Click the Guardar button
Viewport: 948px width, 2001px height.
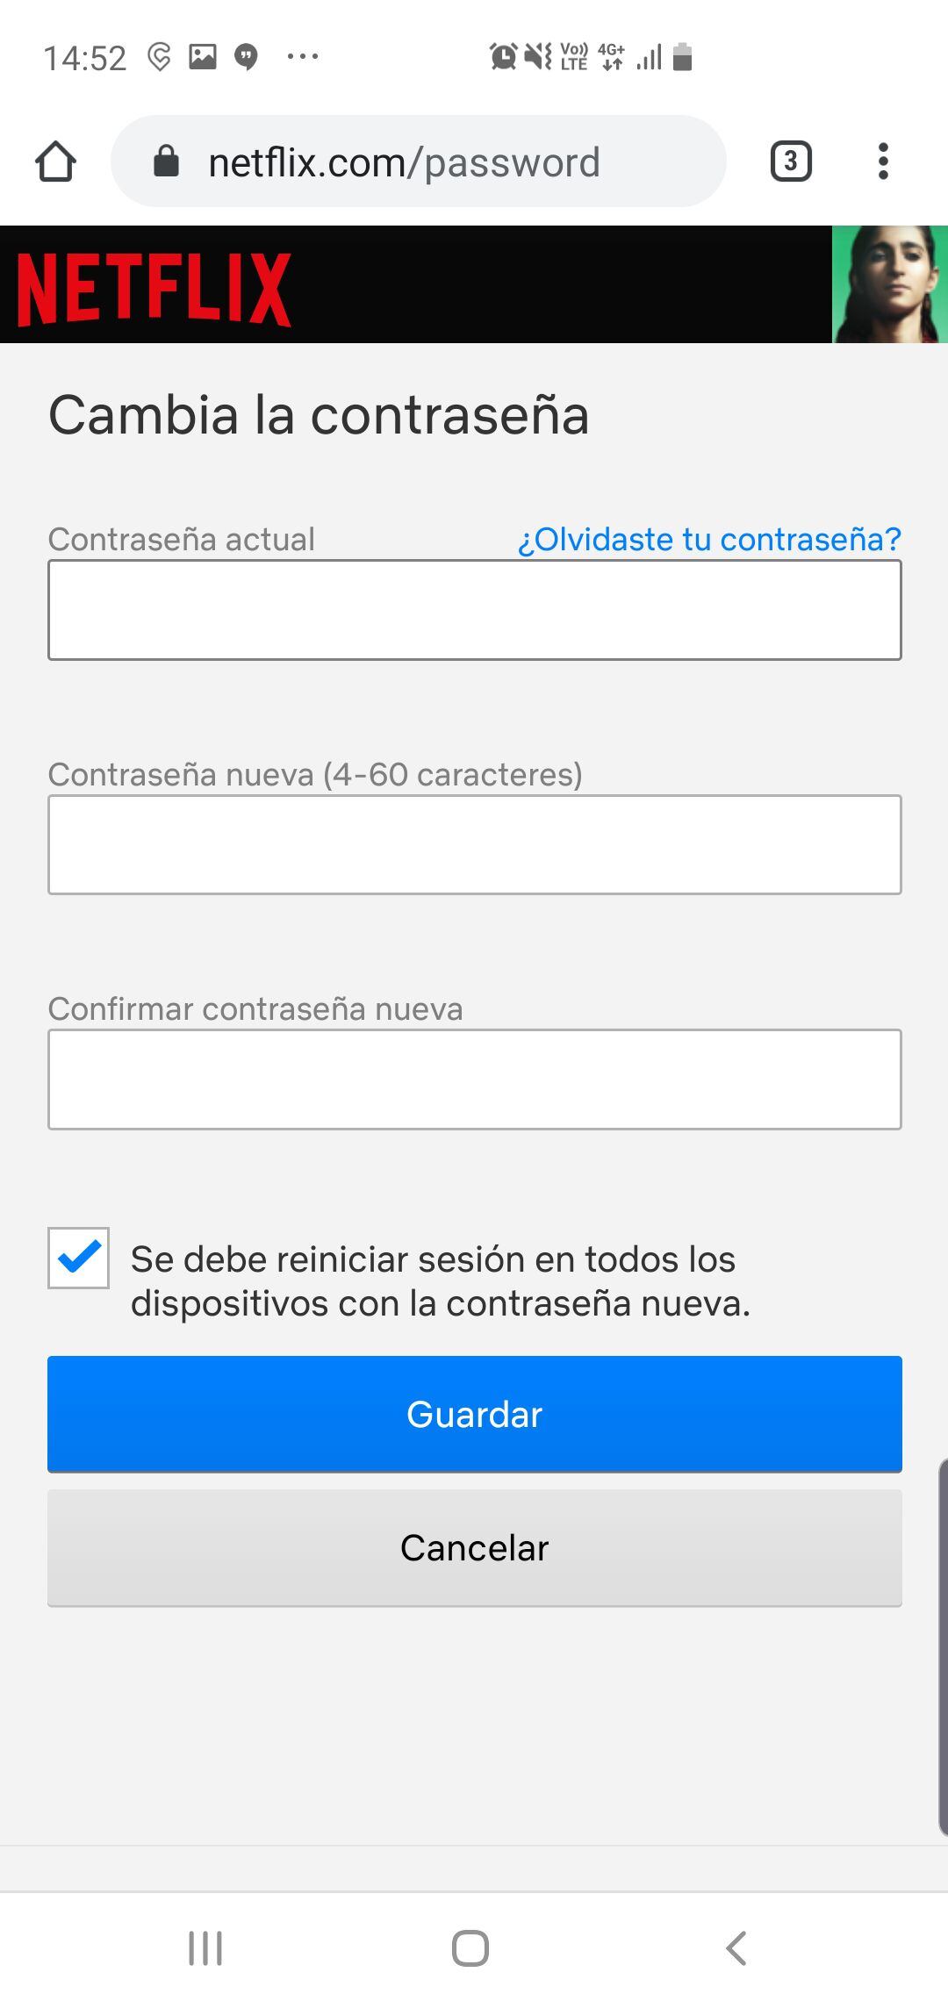(x=474, y=1414)
